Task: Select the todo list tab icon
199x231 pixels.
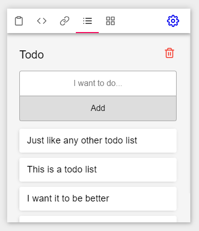Action: coord(88,21)
